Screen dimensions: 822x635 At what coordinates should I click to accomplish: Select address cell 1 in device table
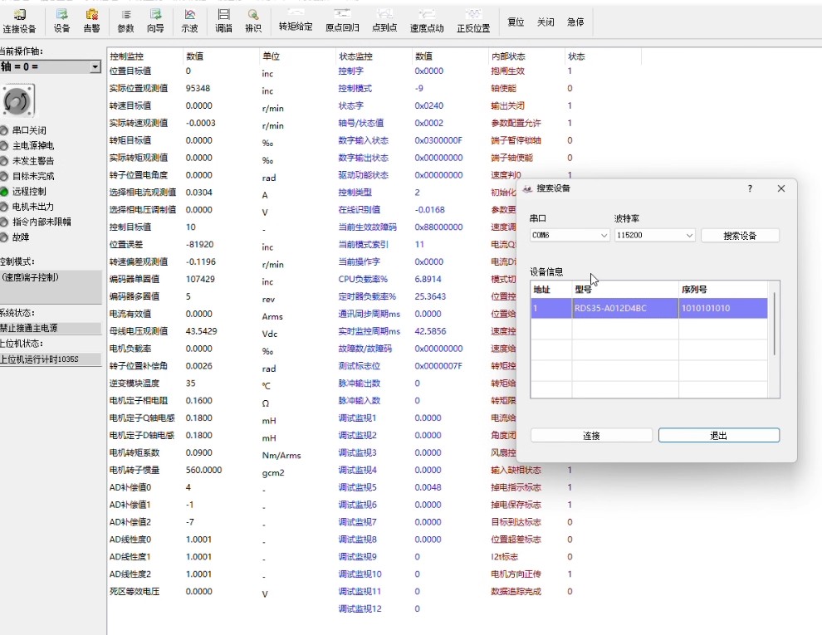551,308
